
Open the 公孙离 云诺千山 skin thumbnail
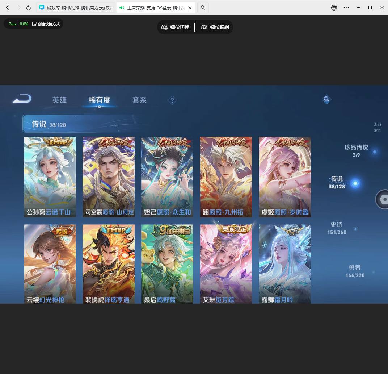click(x=50, y=177)
